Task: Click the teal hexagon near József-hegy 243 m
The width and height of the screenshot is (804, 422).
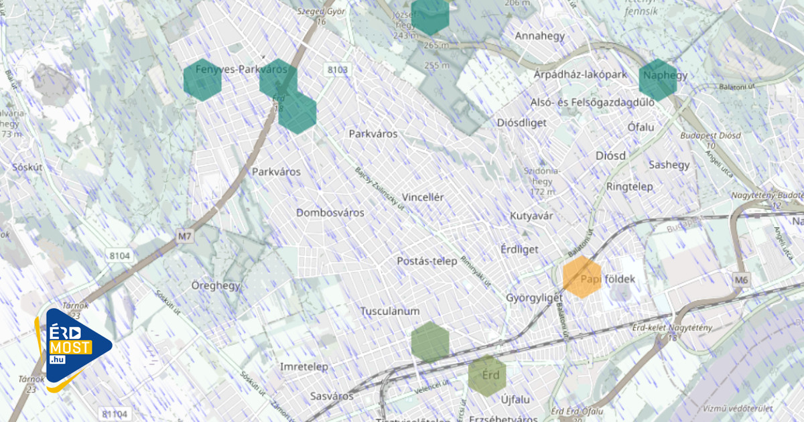Action: (x=430, y=15)
